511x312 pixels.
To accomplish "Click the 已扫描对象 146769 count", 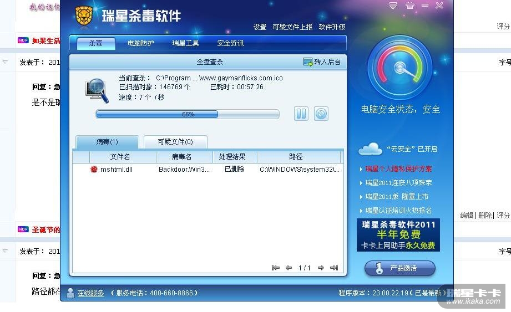I will 155,87.
